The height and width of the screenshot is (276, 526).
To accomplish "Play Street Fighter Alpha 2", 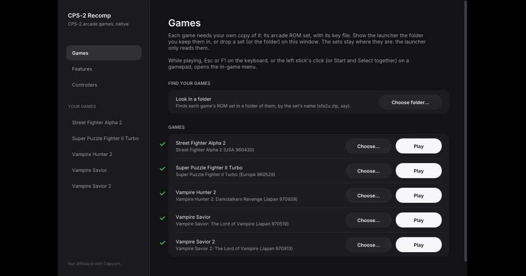I will 419,146.
